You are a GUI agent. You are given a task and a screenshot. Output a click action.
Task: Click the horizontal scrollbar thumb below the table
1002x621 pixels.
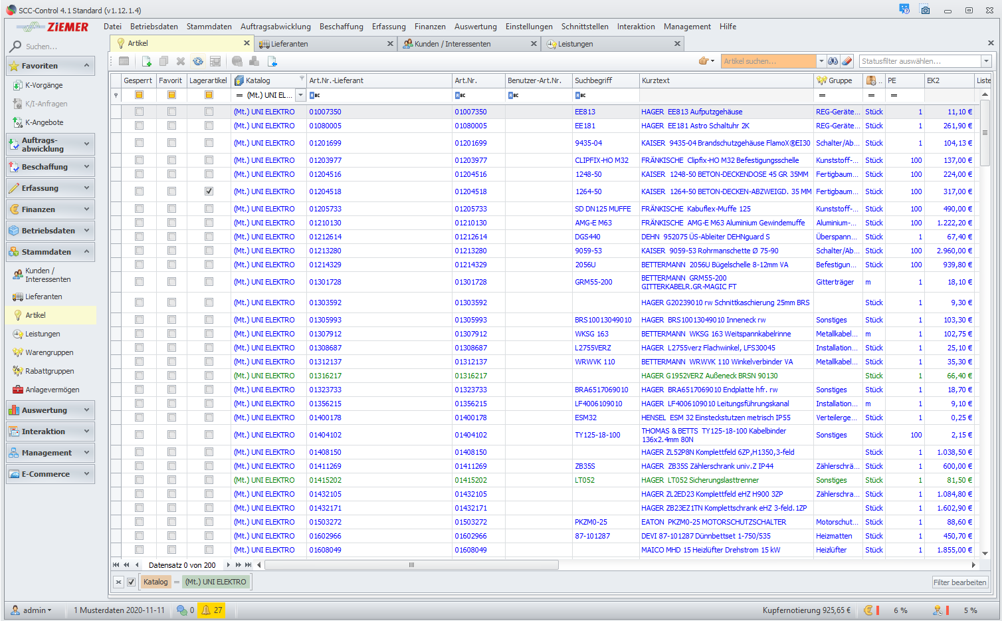[411, 565]
